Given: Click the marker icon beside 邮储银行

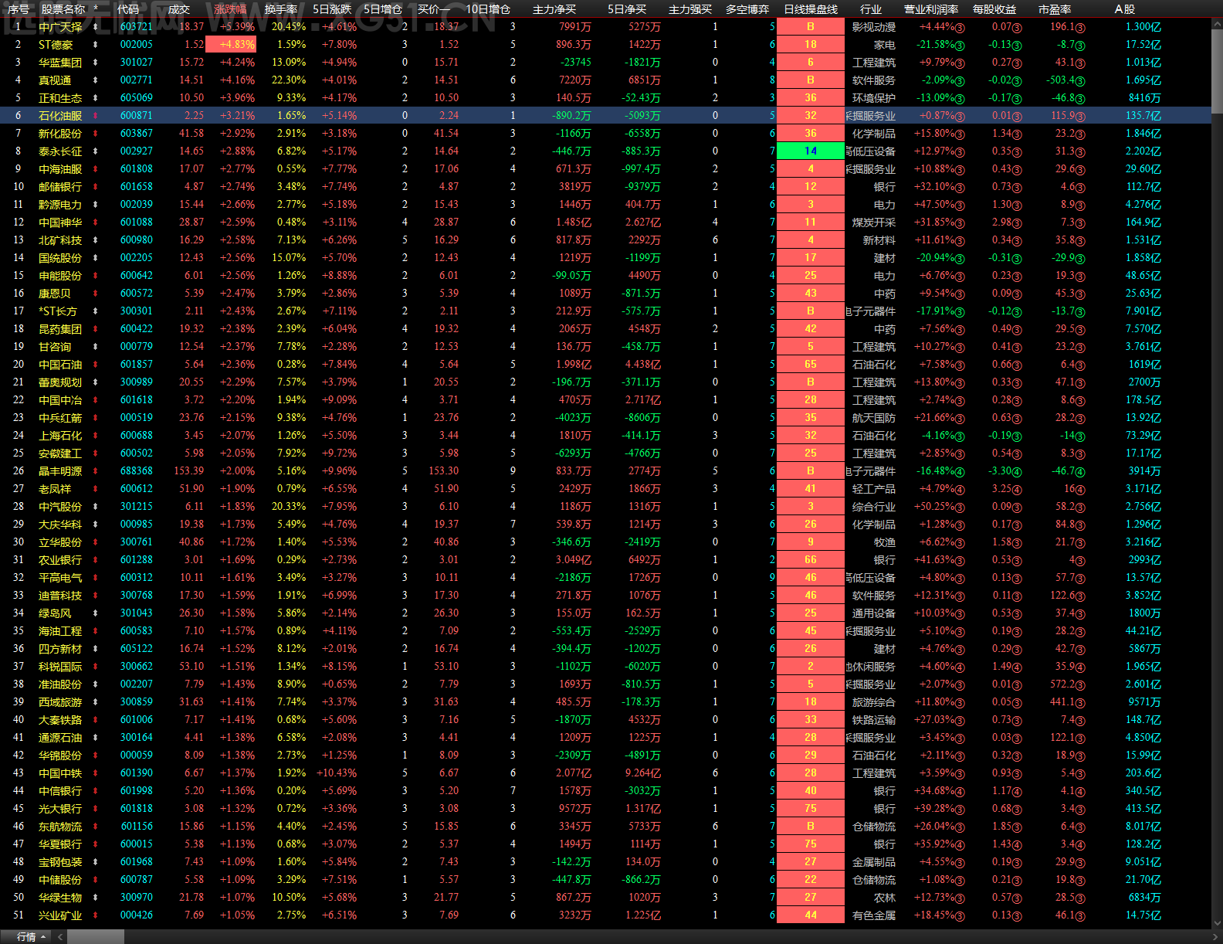Looking at the screenshot, I should click(x=96, y=187).
